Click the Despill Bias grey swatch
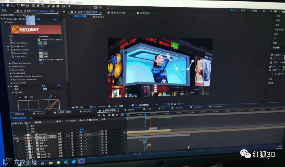Image resolution: width=285 pixels, height=167 pixels. [41, 53]
